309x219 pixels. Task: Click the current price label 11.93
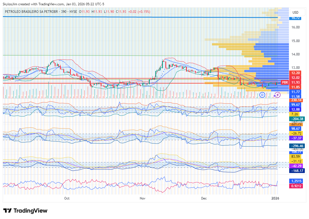[295, 82]
